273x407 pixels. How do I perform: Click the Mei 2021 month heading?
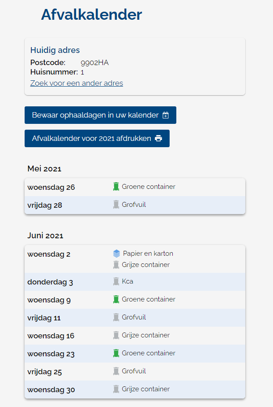click(x=44, y=169)
